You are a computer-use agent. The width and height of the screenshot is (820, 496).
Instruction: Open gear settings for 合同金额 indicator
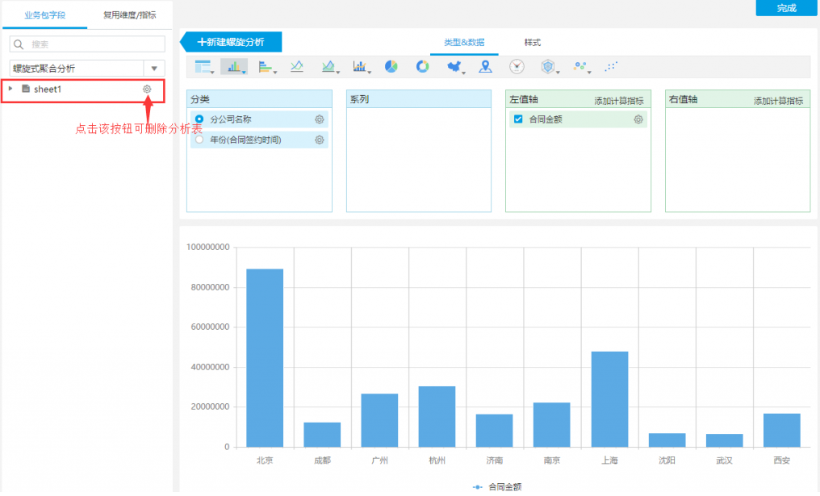coord(638,119)
